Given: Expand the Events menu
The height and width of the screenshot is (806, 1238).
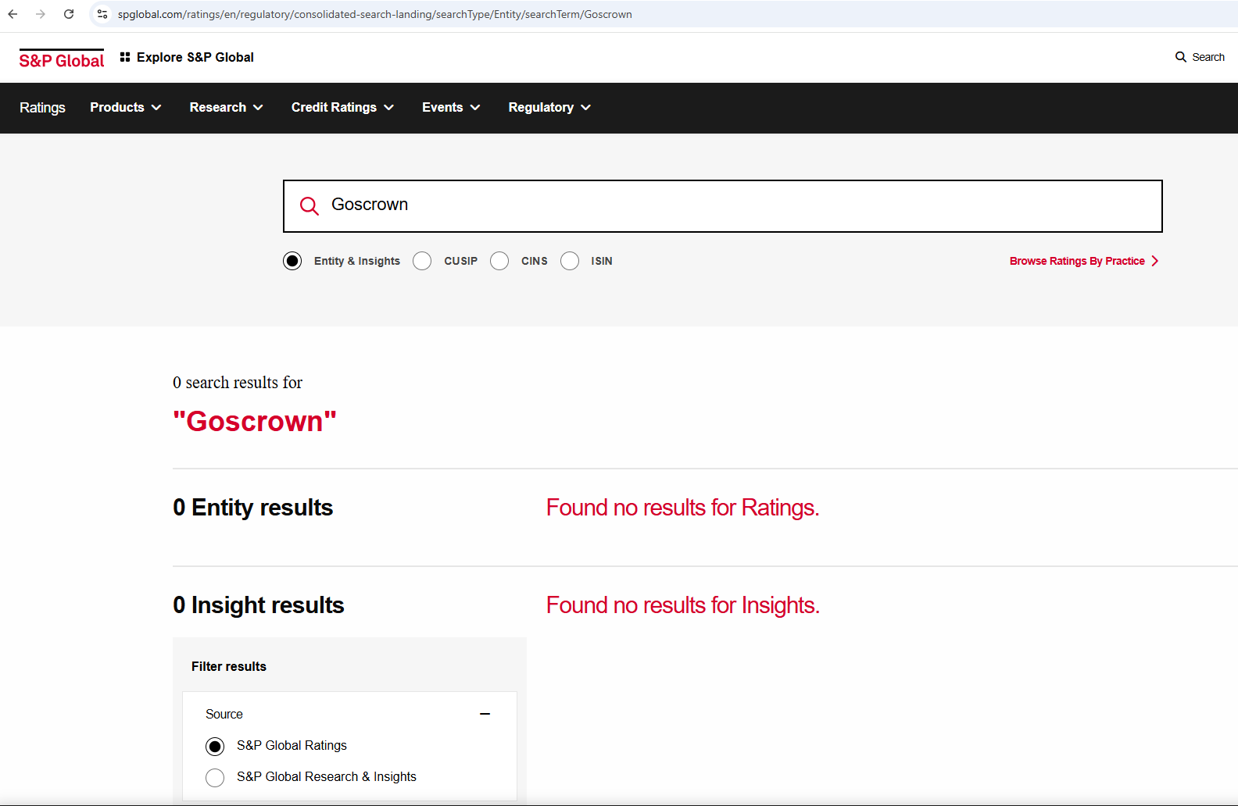Looking at the screenshot, I should pyautogui.click(x=451, y=107).
